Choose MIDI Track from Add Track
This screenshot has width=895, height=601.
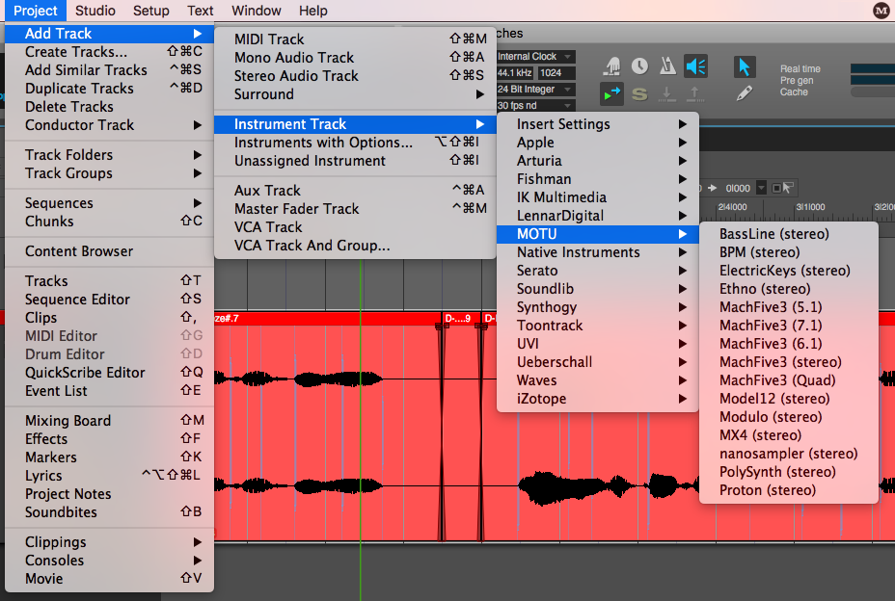point(355,39)
